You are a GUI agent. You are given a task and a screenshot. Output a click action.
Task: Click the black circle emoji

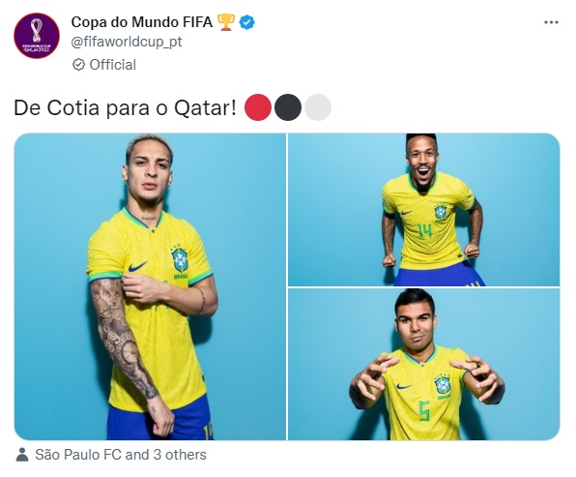pos(288,107)
